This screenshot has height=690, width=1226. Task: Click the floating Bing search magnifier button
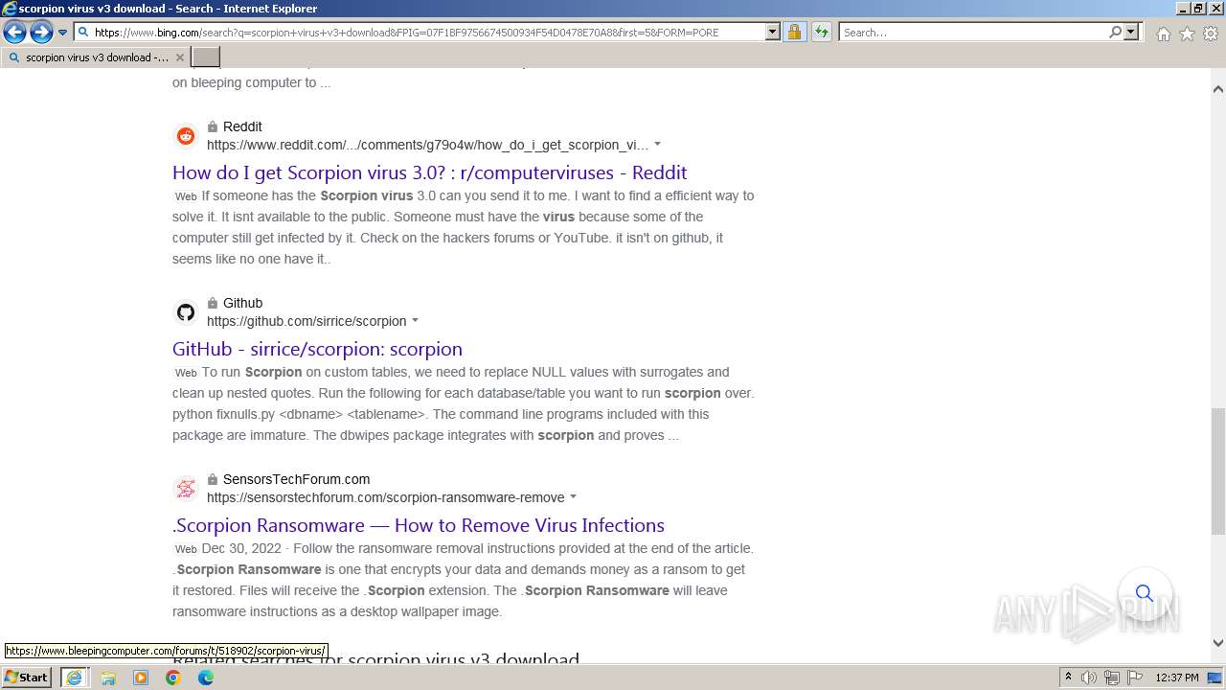(x=1145, y=593)
